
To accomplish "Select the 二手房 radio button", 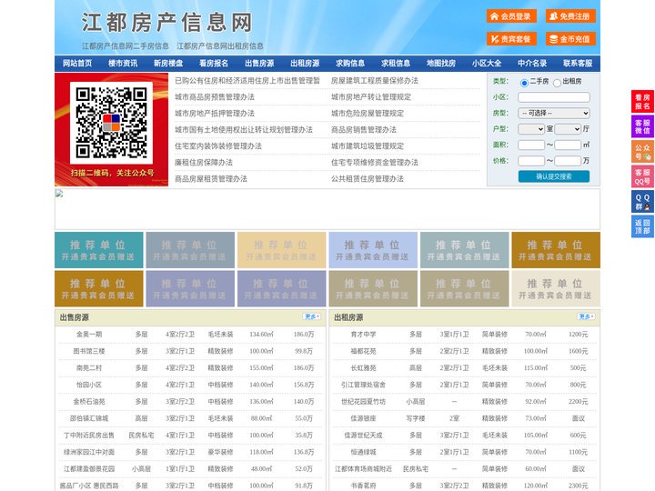I will tap(524, 83).
